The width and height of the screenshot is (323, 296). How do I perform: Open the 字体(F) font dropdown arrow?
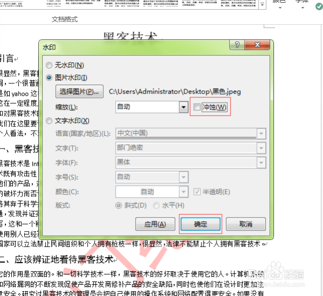pyautogui.click(x=261, y=163)
